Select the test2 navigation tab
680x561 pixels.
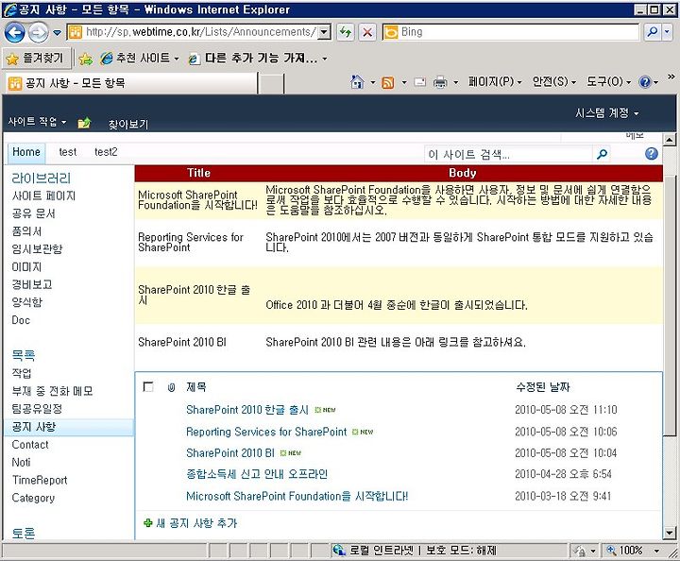(x=106, y=152)
